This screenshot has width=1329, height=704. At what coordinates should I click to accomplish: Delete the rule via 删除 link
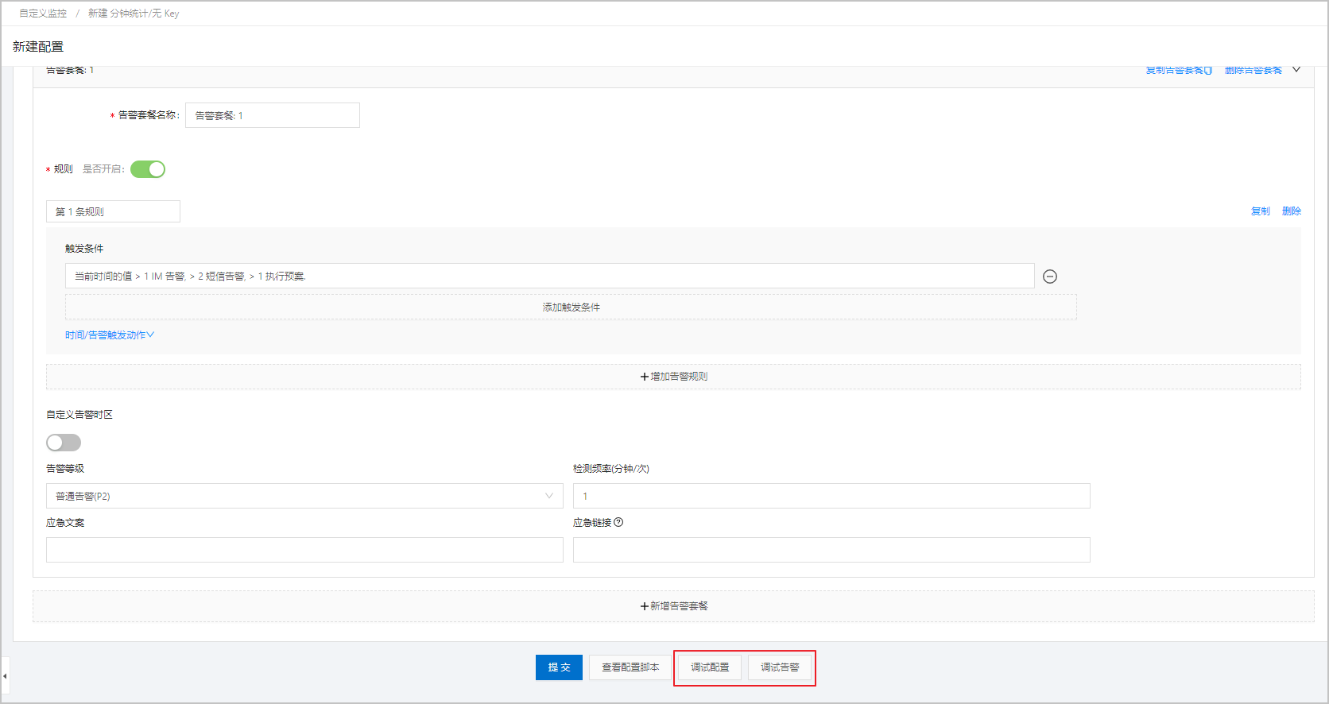click(1292, 211)
